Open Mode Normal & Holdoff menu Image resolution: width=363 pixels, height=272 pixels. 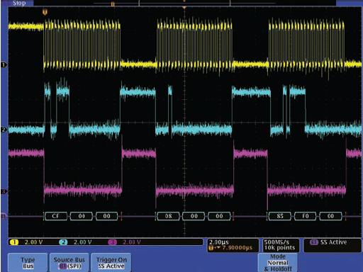tap(278, 263)
